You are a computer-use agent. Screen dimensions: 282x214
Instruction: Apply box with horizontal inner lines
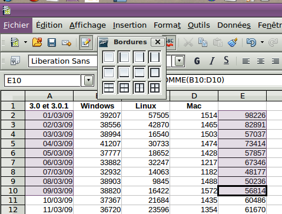[124, 88]
